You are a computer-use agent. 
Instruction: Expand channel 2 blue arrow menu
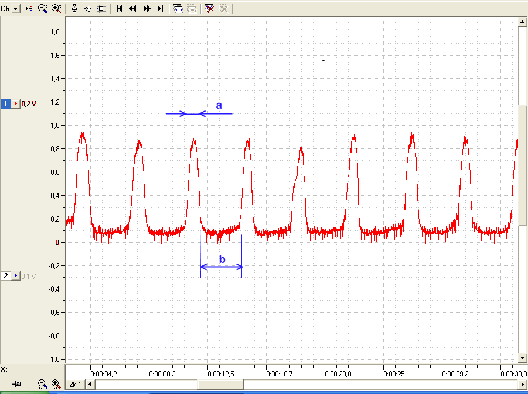coord(16,276)
